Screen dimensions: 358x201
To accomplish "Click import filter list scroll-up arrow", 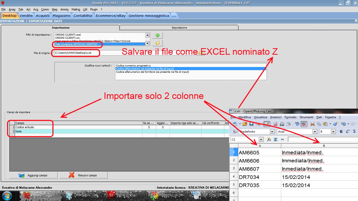I will pos(147,35).
